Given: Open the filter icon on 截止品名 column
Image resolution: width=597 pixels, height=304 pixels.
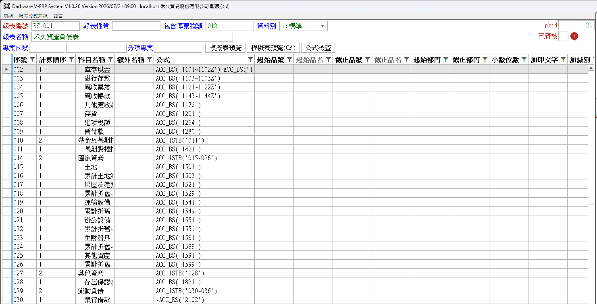Looking at the screenshot, I should [407, 60].
